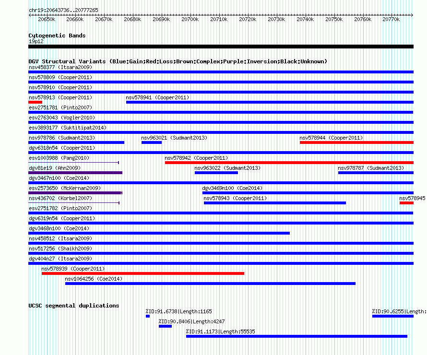The height and width of the screenshot is (355, 427).
Task: Select the red nsv578945 loss bar
Action: 406,203
